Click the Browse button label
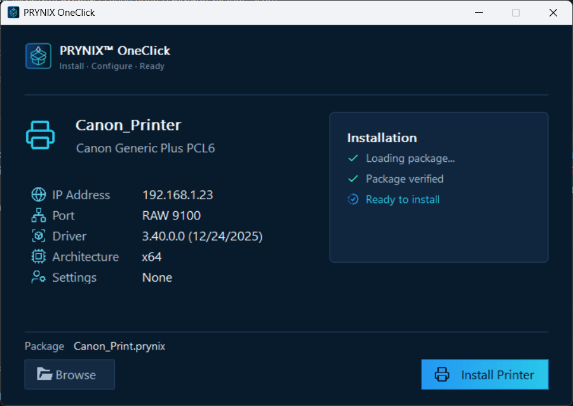This screenshot has width=573, height=406. tap(76, 375)
